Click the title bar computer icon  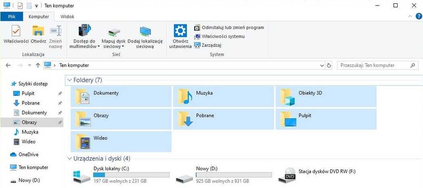pos(7,5)
